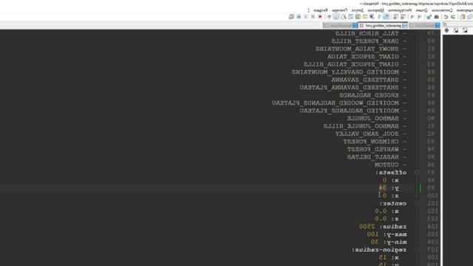Image resolution: width=473 pixels, height=266 pixels.
Task: Open the Document Map icon
Action: 358,17
